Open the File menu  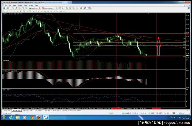6,5
